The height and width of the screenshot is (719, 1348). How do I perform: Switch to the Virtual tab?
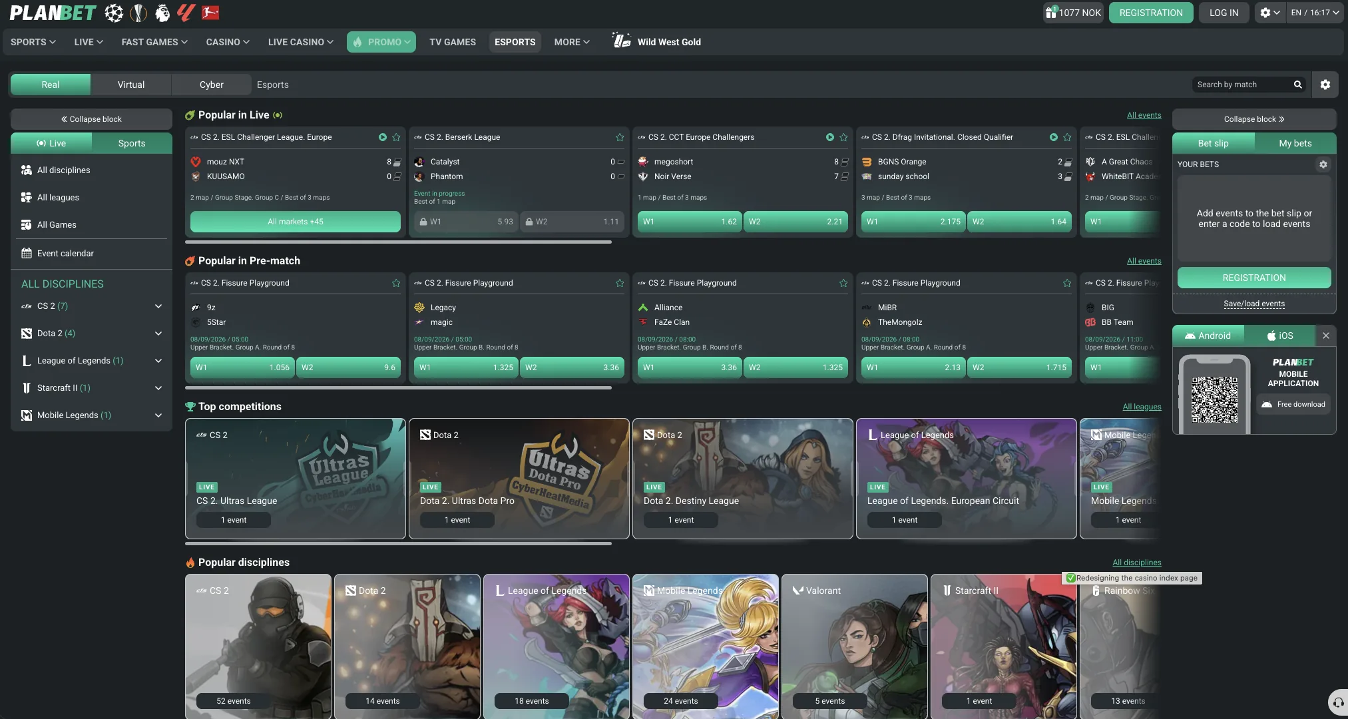131,85
